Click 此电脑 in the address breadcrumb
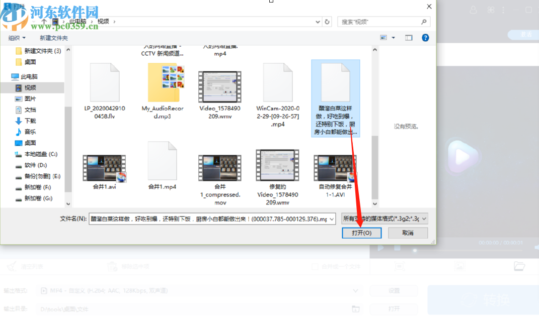This screenshot has width=539, height=323. click(x=78, y=21)
